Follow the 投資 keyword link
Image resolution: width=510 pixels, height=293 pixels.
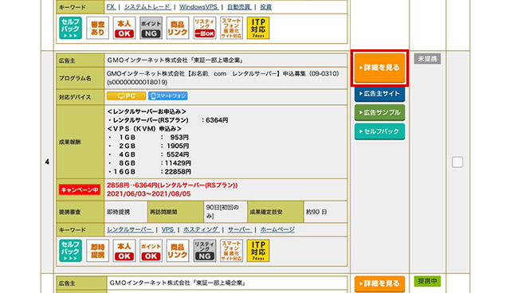point(265,7)
